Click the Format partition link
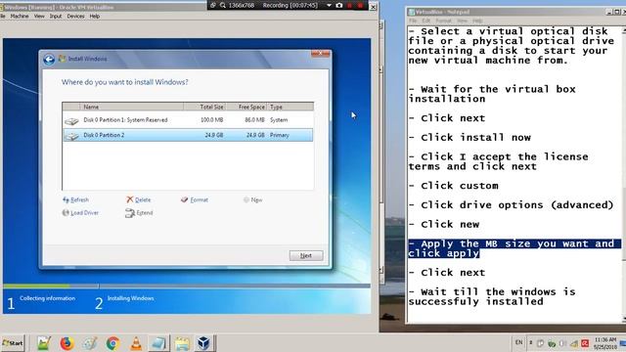This screenshot has height=352, width=626. point(195,199)
